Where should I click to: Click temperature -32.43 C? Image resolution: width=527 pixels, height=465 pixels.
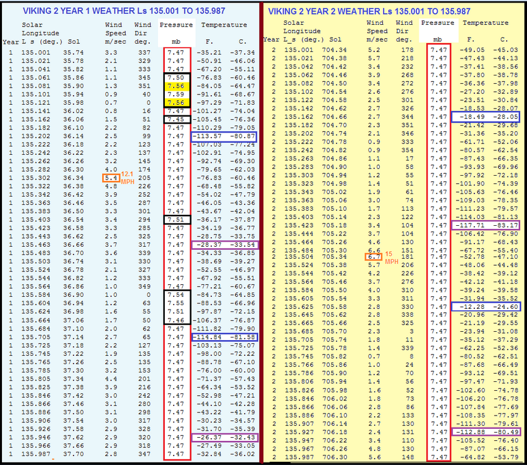point(242,438)
